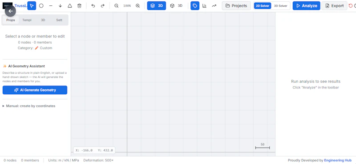Expand Manual: create by coordinates
The width and height of the screenshot is (356, 164).
coord(29,106)
